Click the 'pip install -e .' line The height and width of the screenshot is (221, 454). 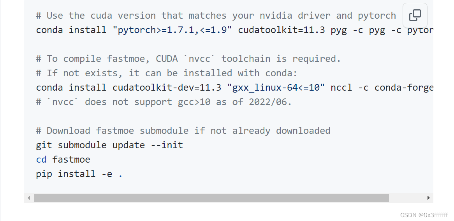79,174
